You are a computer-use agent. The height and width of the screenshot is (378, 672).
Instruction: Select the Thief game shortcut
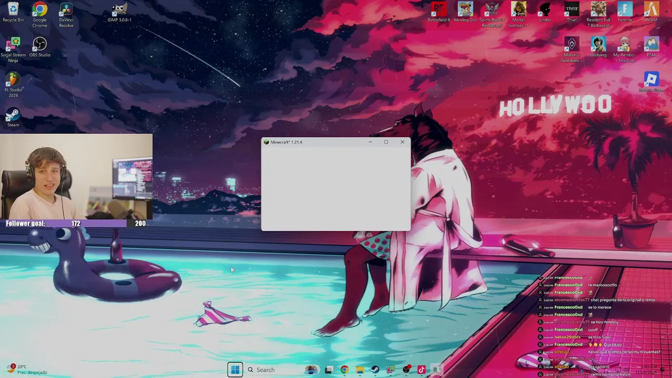point(572,12)
